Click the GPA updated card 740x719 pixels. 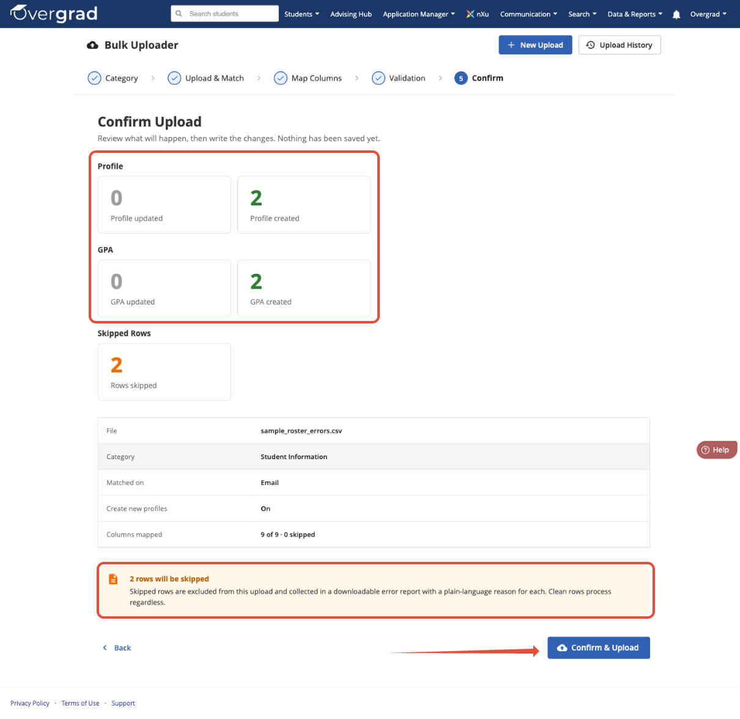(x=165, y=289)
